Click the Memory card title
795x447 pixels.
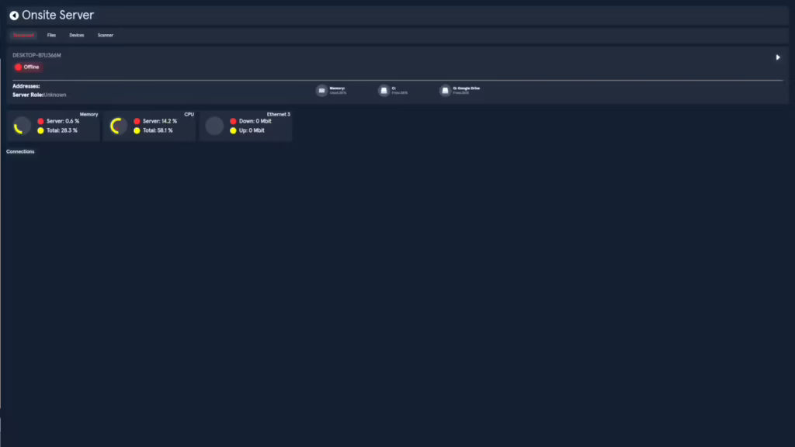(89, 115)
